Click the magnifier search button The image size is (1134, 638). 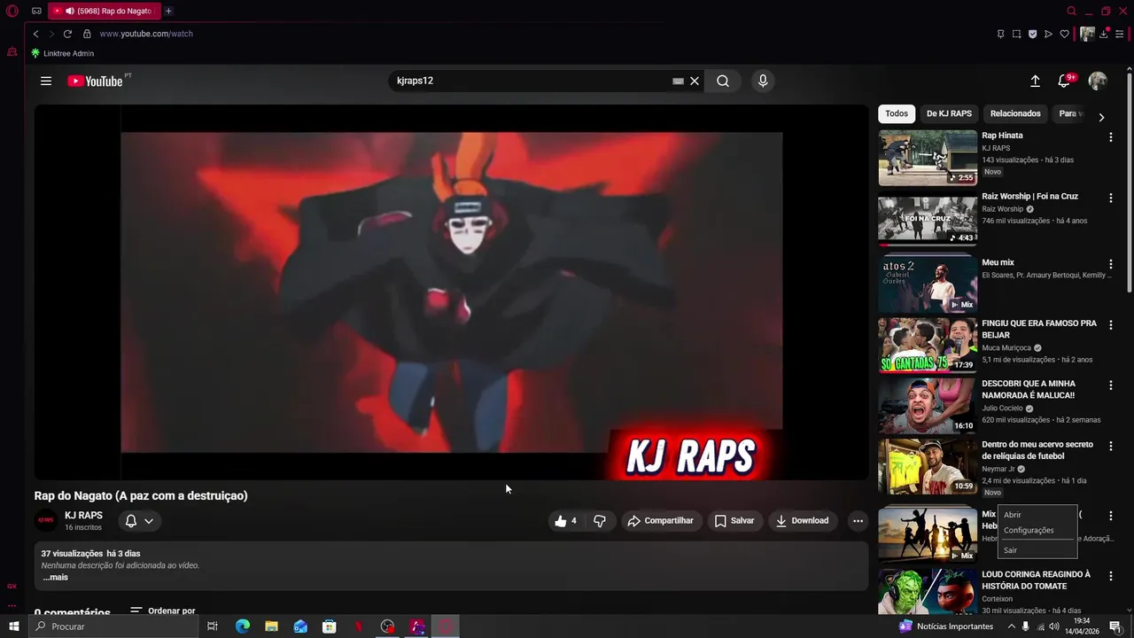[723, 81]
